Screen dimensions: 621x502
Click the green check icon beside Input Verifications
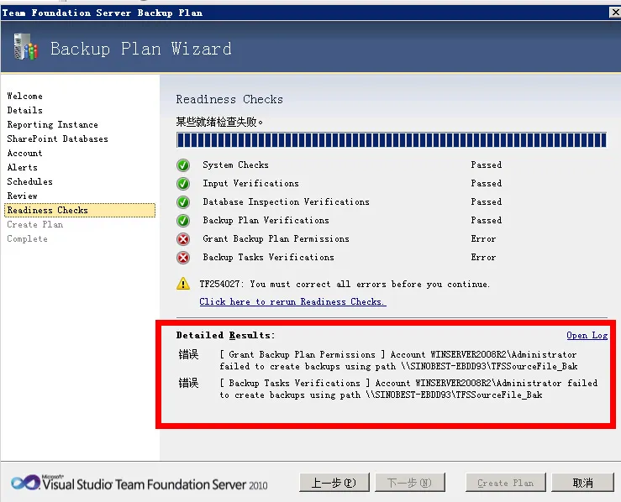tap(183, 184)
